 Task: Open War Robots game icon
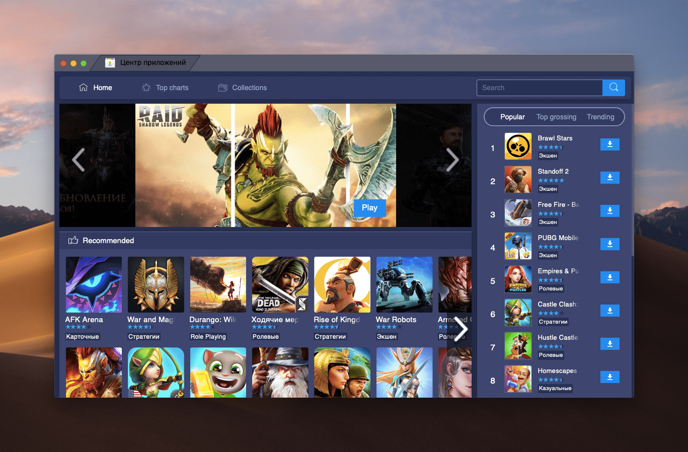[x=404, y=285]
